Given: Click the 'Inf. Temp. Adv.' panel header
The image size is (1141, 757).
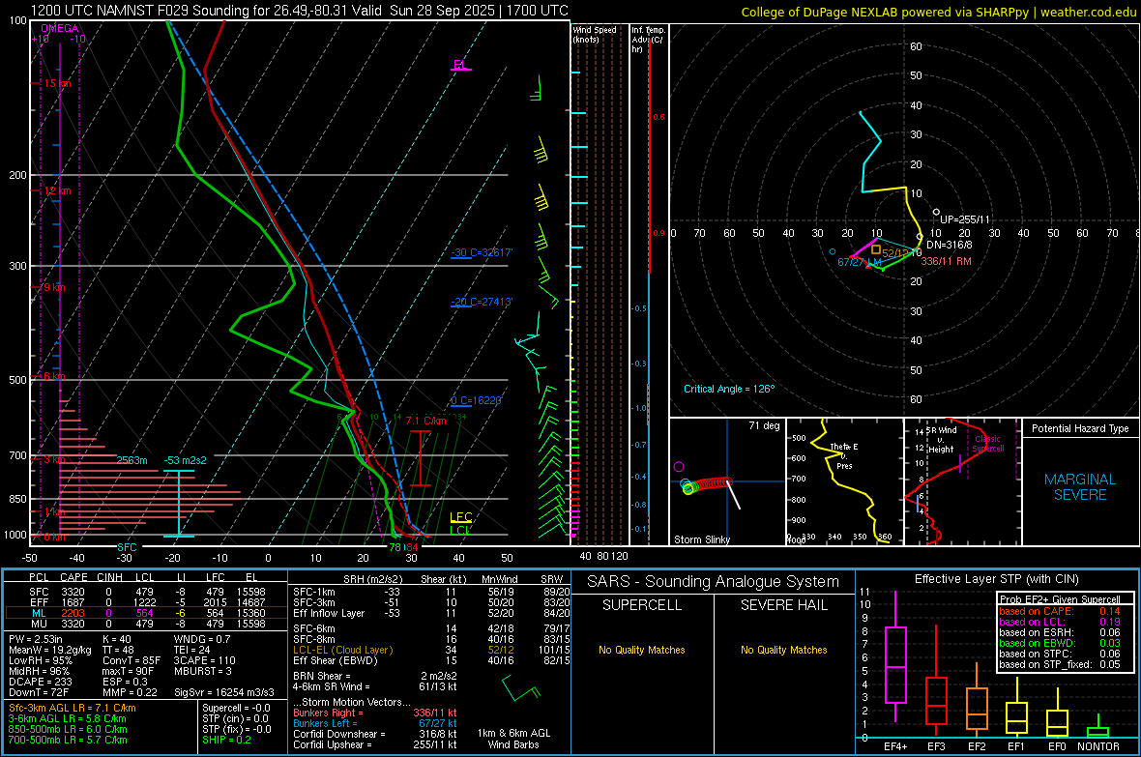Looking at the screenshot, I should click(x=648, y=40).
